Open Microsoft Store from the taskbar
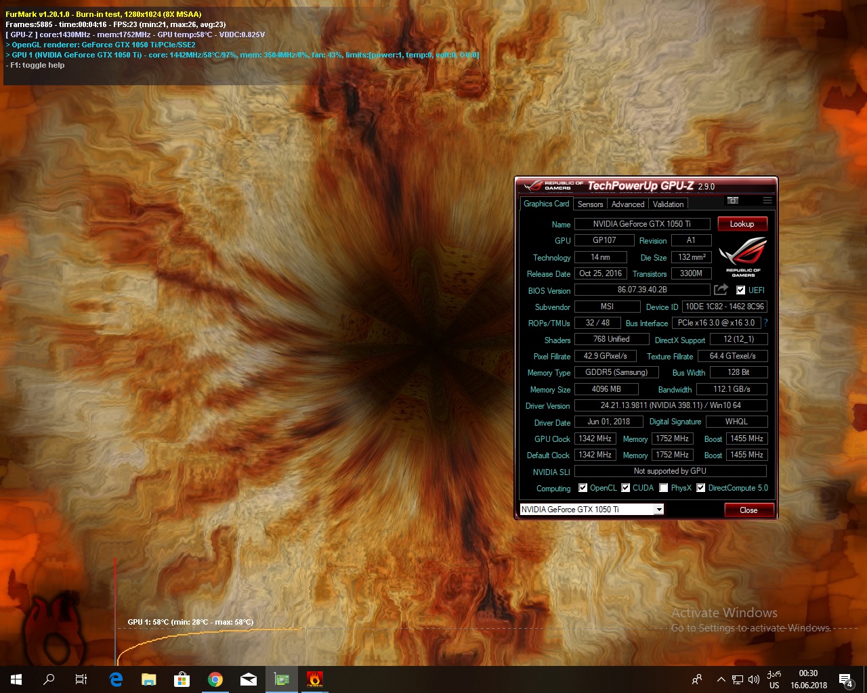The height and width of the screenshot is (693, 867). point(182,679)
